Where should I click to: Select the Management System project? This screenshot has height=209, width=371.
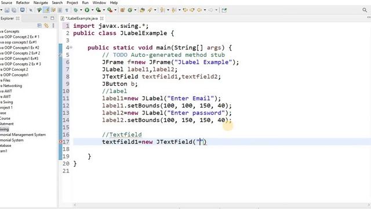pyautogui.click(x=23, y=135)
